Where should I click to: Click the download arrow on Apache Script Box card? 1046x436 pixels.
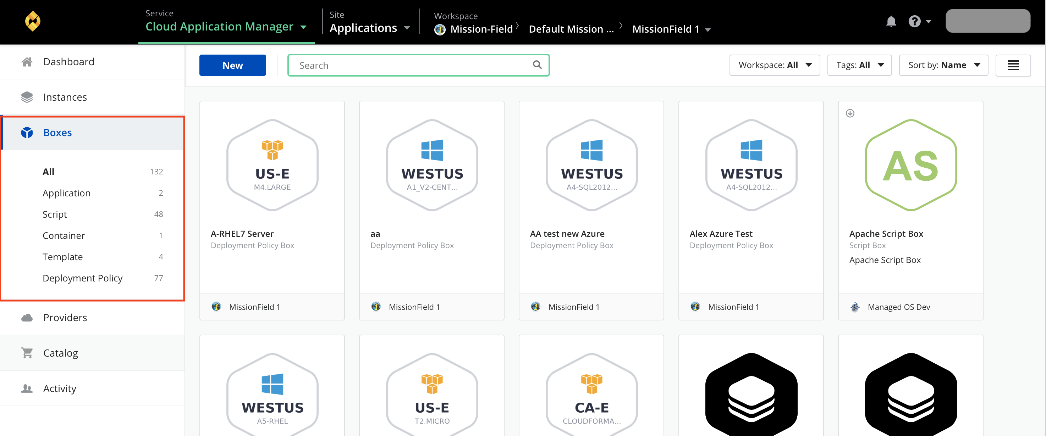pos(850,113)
